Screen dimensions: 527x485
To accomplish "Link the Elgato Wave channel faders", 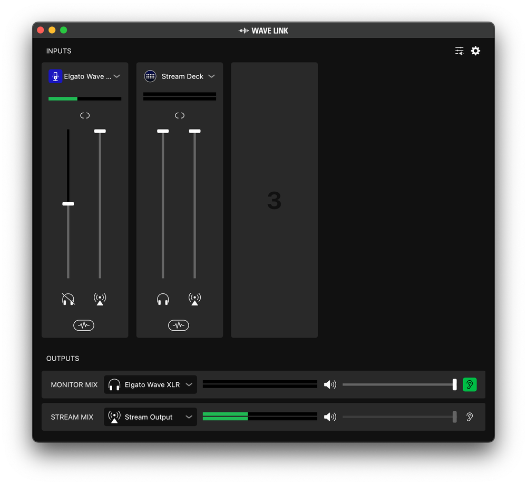I will click(85, 115).
